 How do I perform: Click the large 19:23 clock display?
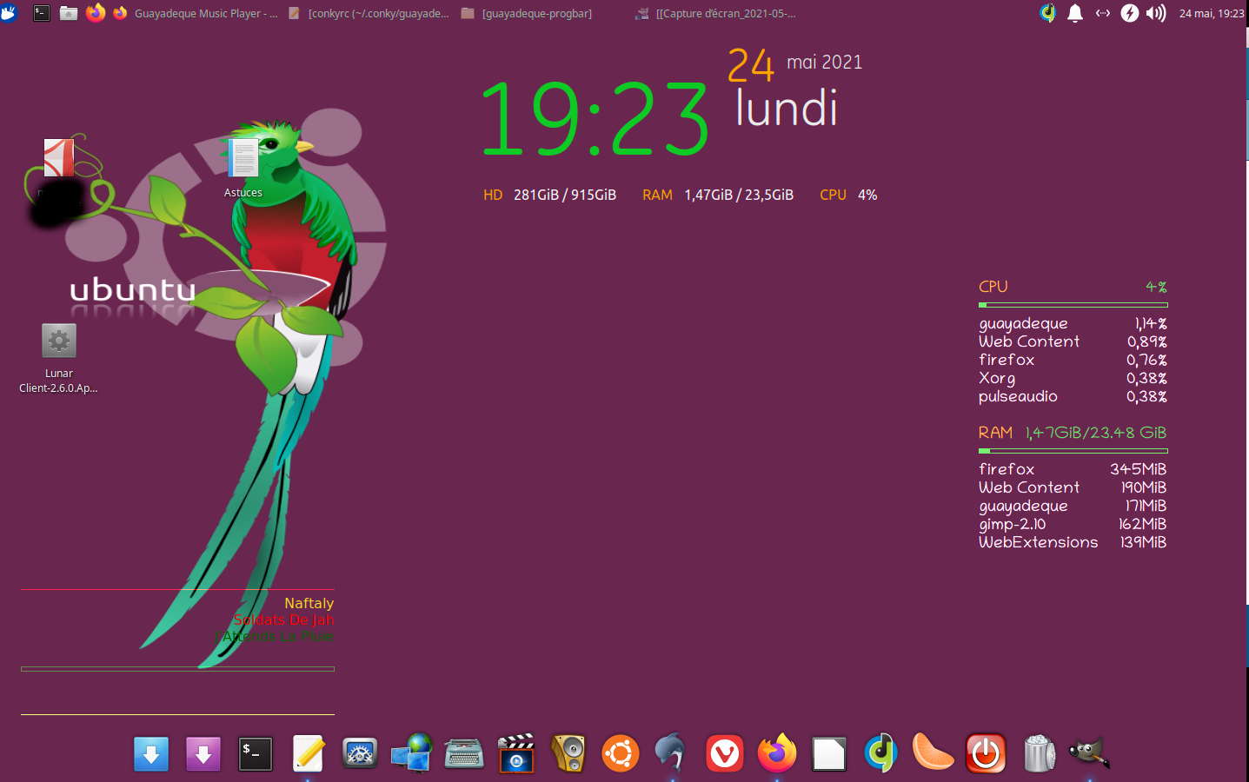[595, 119]
